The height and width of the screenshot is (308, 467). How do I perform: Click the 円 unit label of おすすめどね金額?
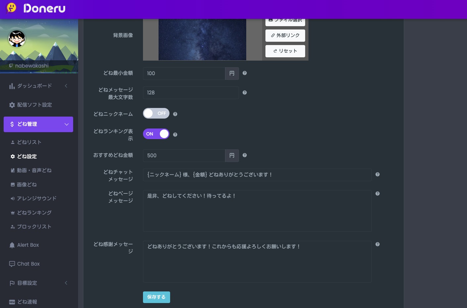(232, 156)
